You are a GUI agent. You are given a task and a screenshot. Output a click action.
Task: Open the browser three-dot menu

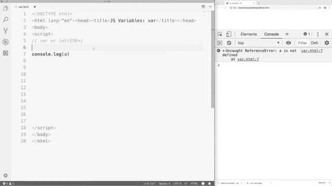pos(329,8)
